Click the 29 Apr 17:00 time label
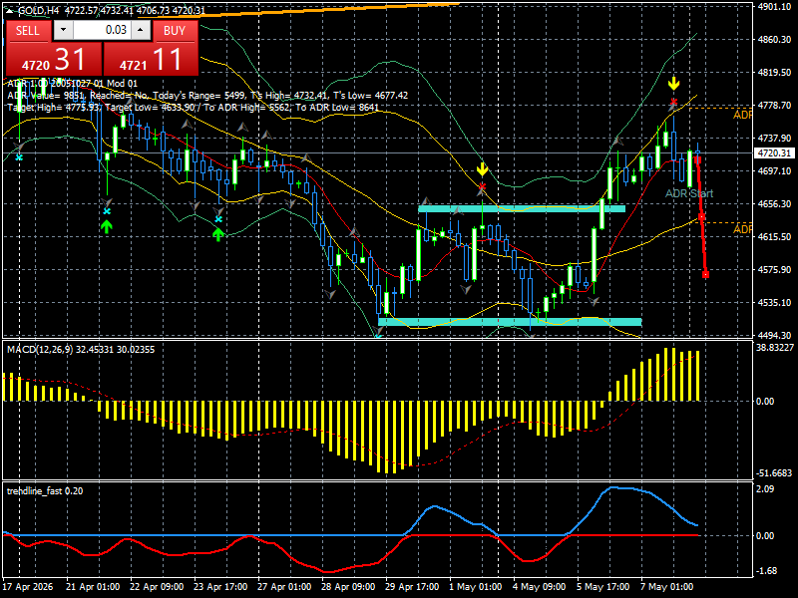The image size is (798, 598). coord(412,586)
